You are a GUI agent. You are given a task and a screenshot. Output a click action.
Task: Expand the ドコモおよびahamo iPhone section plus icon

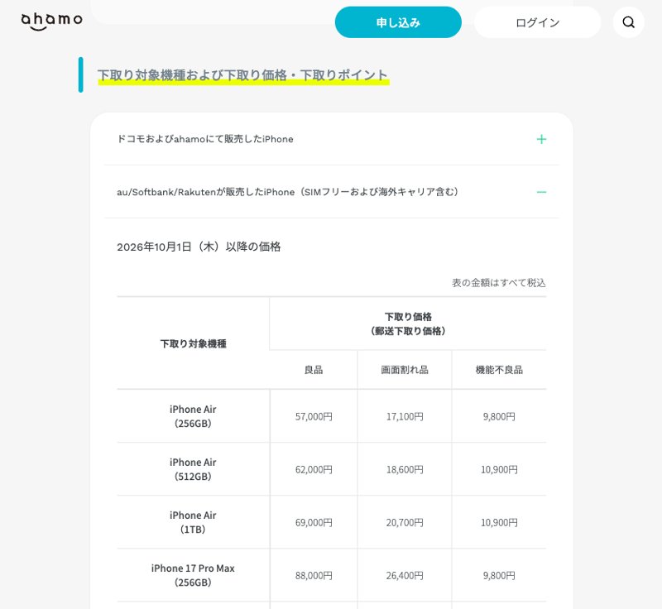pyautogui.click(x=541, y=139)
